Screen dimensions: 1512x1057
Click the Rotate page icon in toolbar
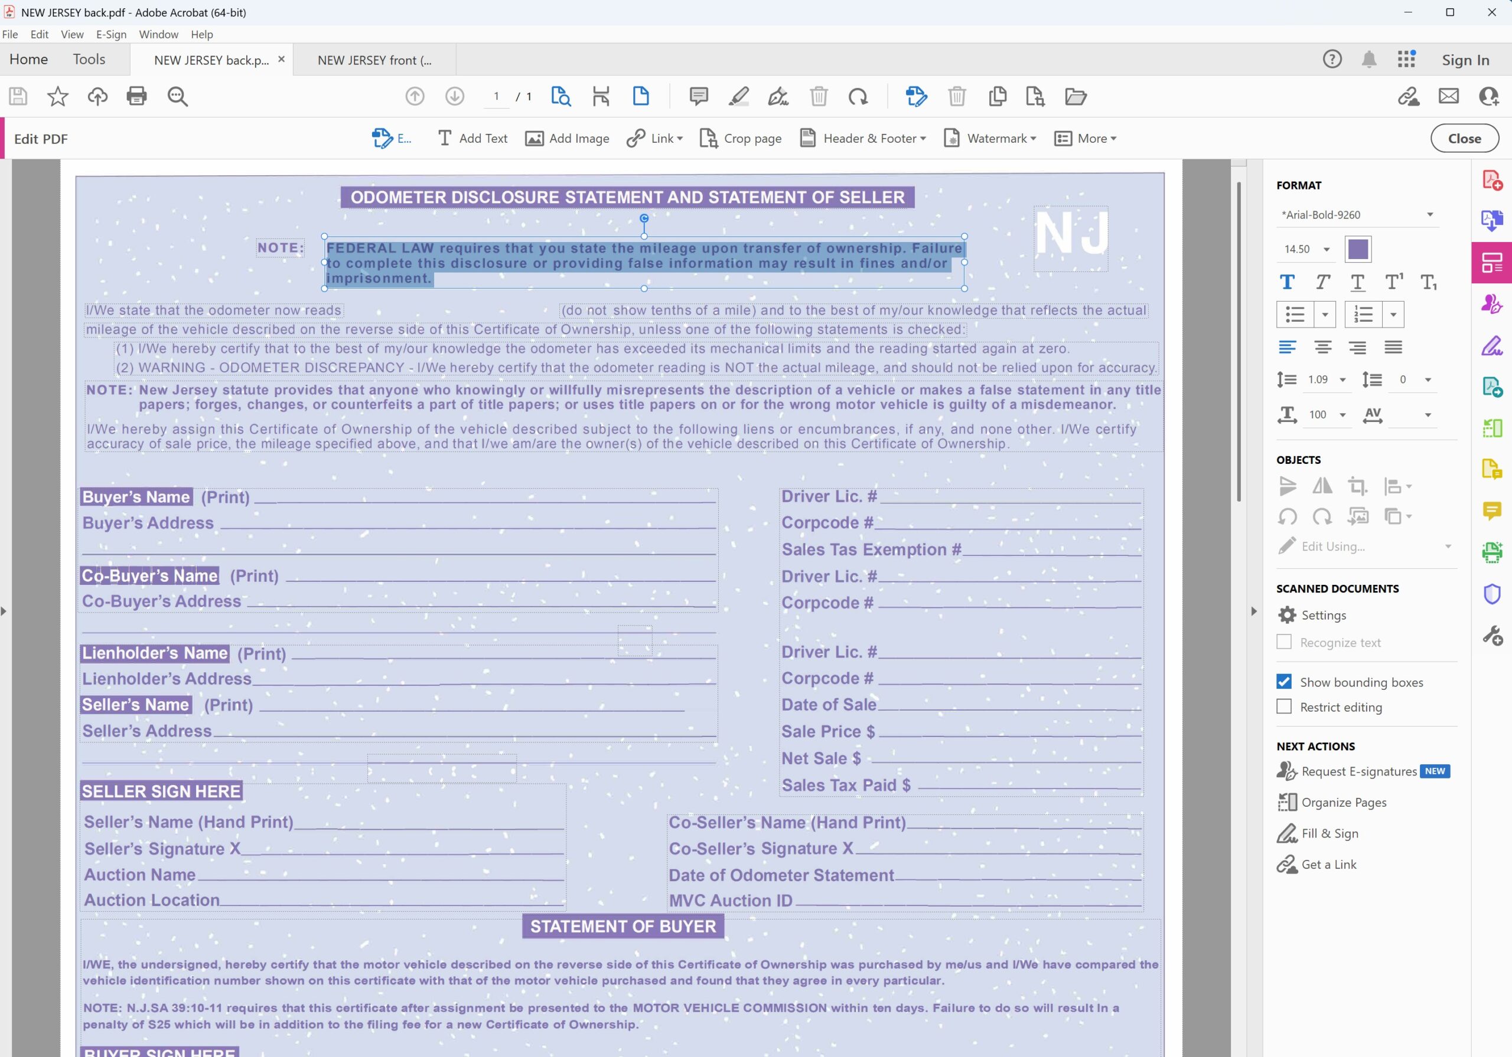[x=858, y=97]
